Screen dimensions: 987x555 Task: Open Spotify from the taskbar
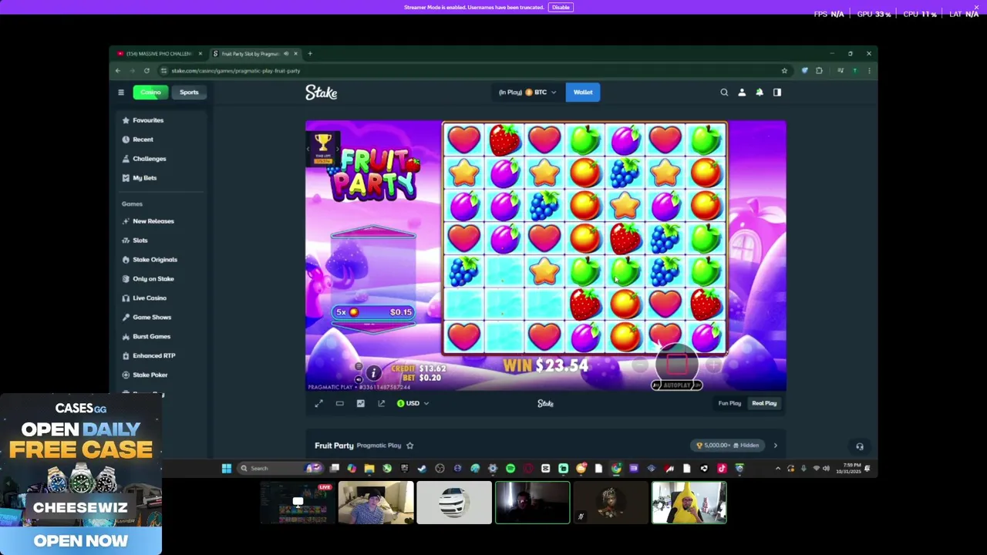coord(510,468)
